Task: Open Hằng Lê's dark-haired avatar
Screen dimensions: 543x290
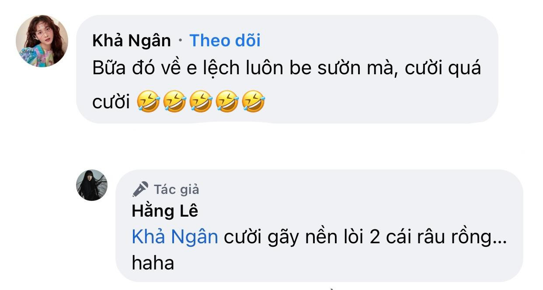Action: [92, 185]
